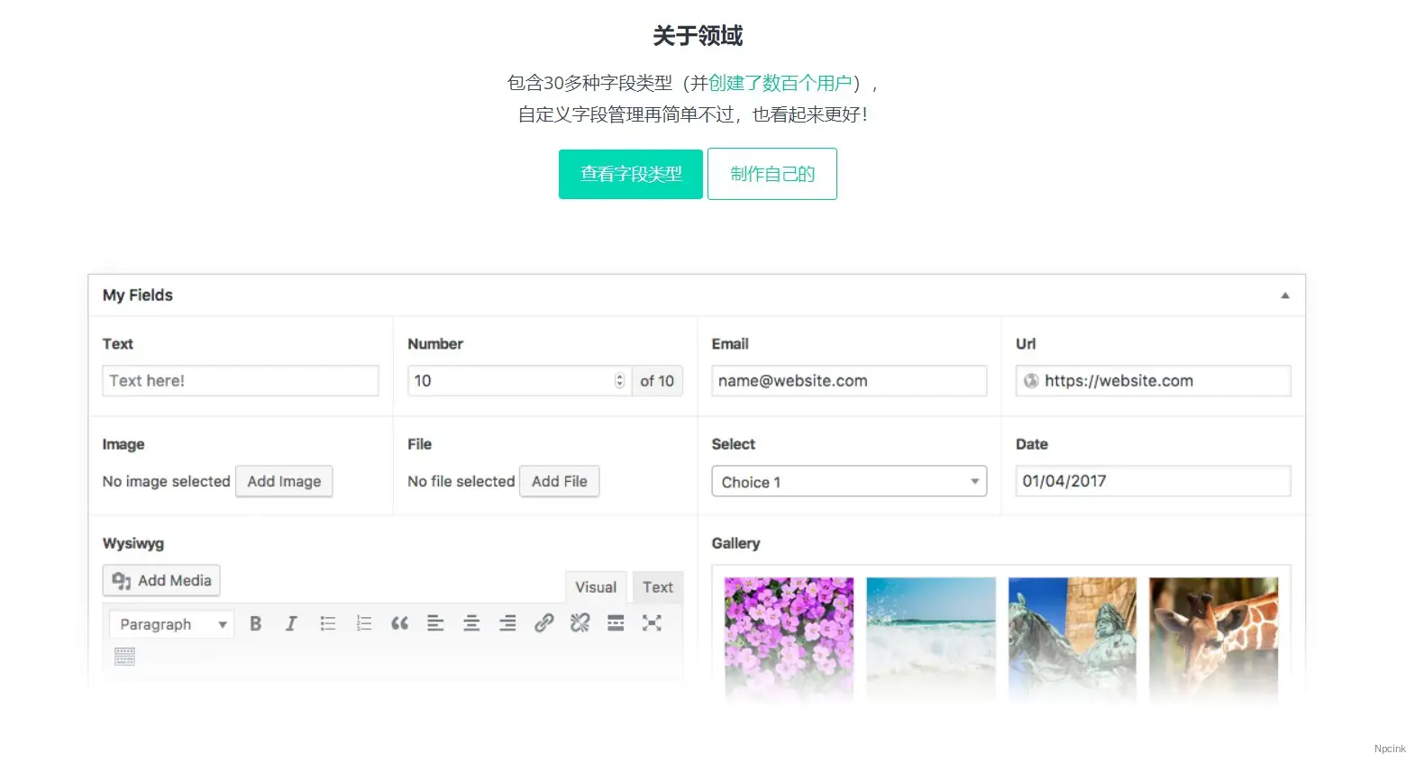Click the "No image selected" text
The width and height of the screenshot is (1415, 763).
tap(167, 481)
